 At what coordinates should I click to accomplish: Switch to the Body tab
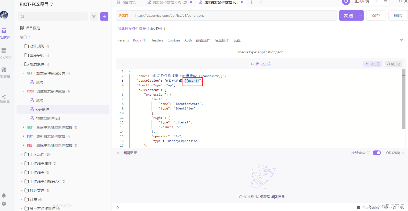139,40
